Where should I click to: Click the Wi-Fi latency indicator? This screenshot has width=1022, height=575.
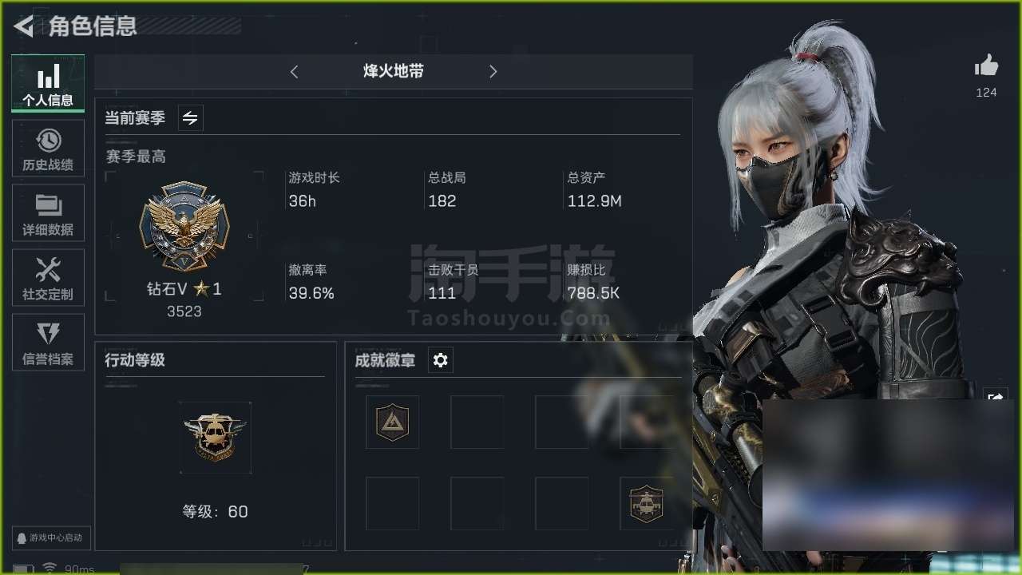coord(69,569)
